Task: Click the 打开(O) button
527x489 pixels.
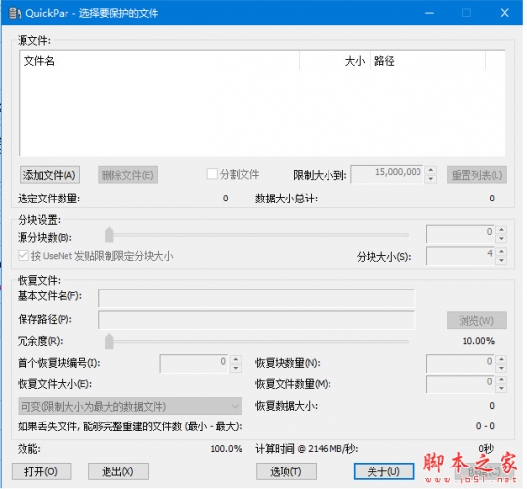Action: coord(42,471)
